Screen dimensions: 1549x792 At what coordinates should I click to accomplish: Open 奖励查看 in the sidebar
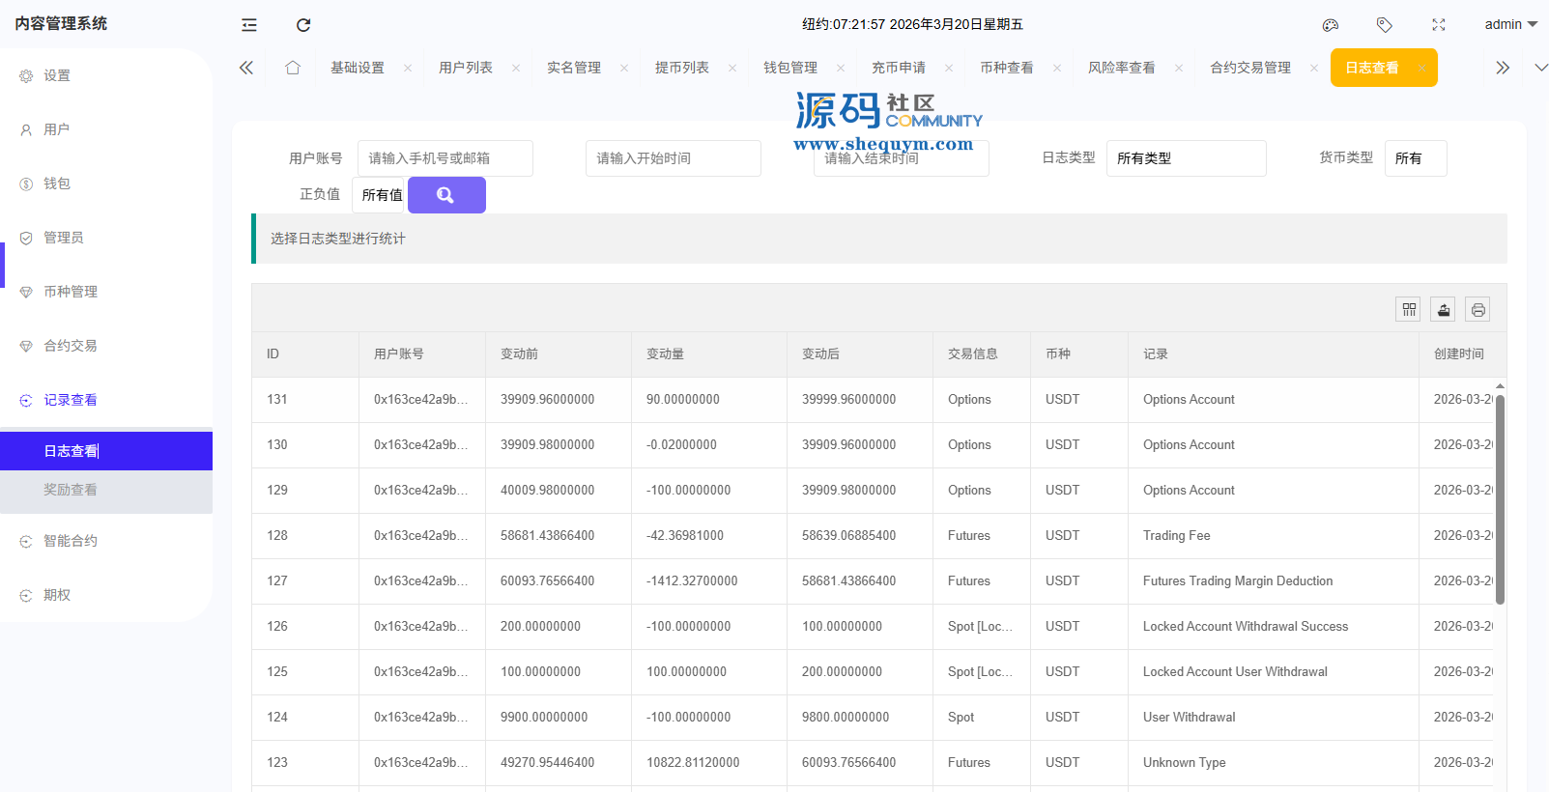pos(71,490)
